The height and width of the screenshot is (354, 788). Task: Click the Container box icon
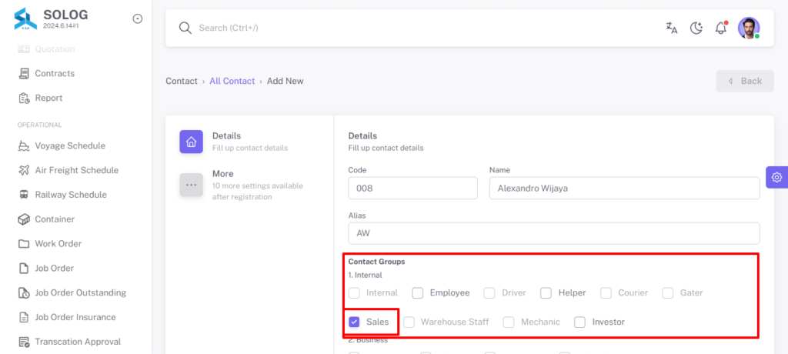click(24, 219)
